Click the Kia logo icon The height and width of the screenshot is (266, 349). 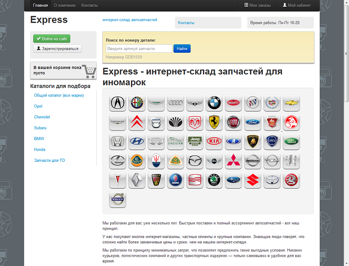pos(214,141)
